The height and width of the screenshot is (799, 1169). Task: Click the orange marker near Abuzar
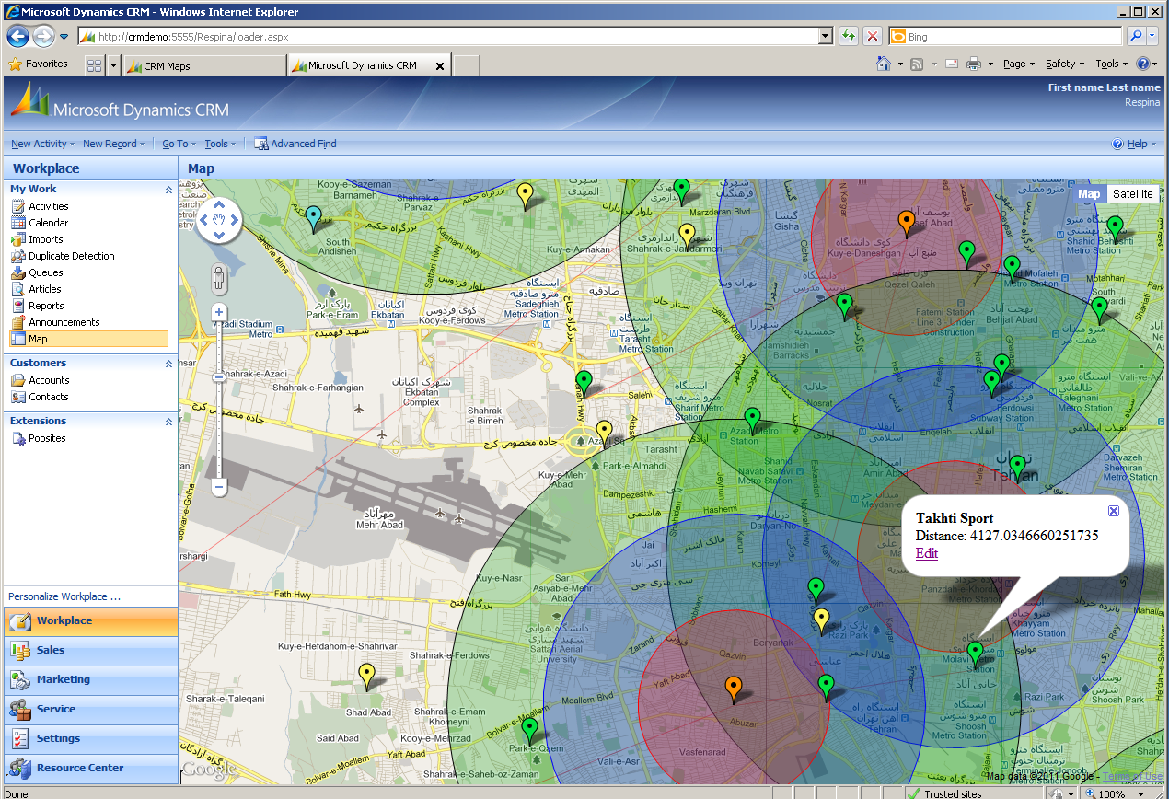point(733,689)
